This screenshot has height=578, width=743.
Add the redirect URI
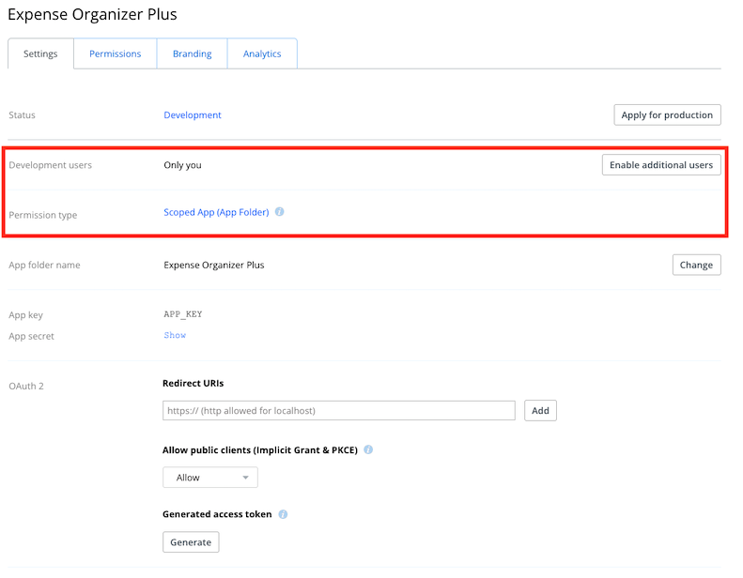[540, 411]
